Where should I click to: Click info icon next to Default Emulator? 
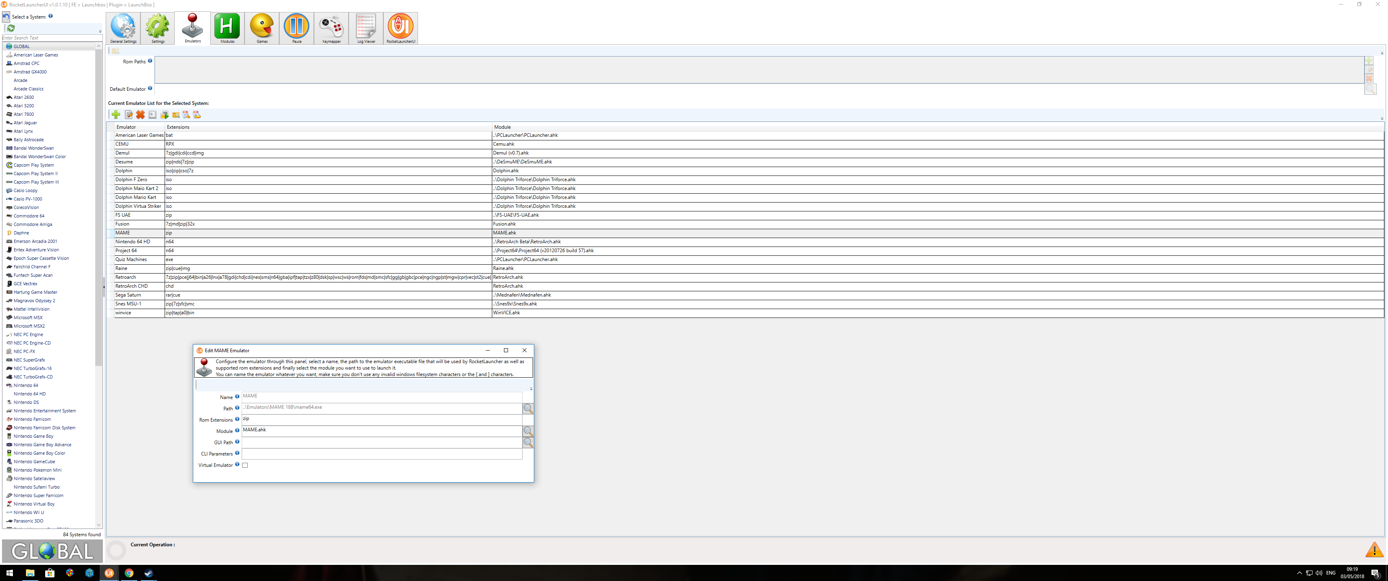[150, 88]
